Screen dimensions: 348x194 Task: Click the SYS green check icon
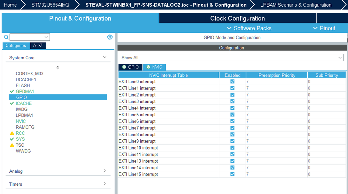coord(12,139)
